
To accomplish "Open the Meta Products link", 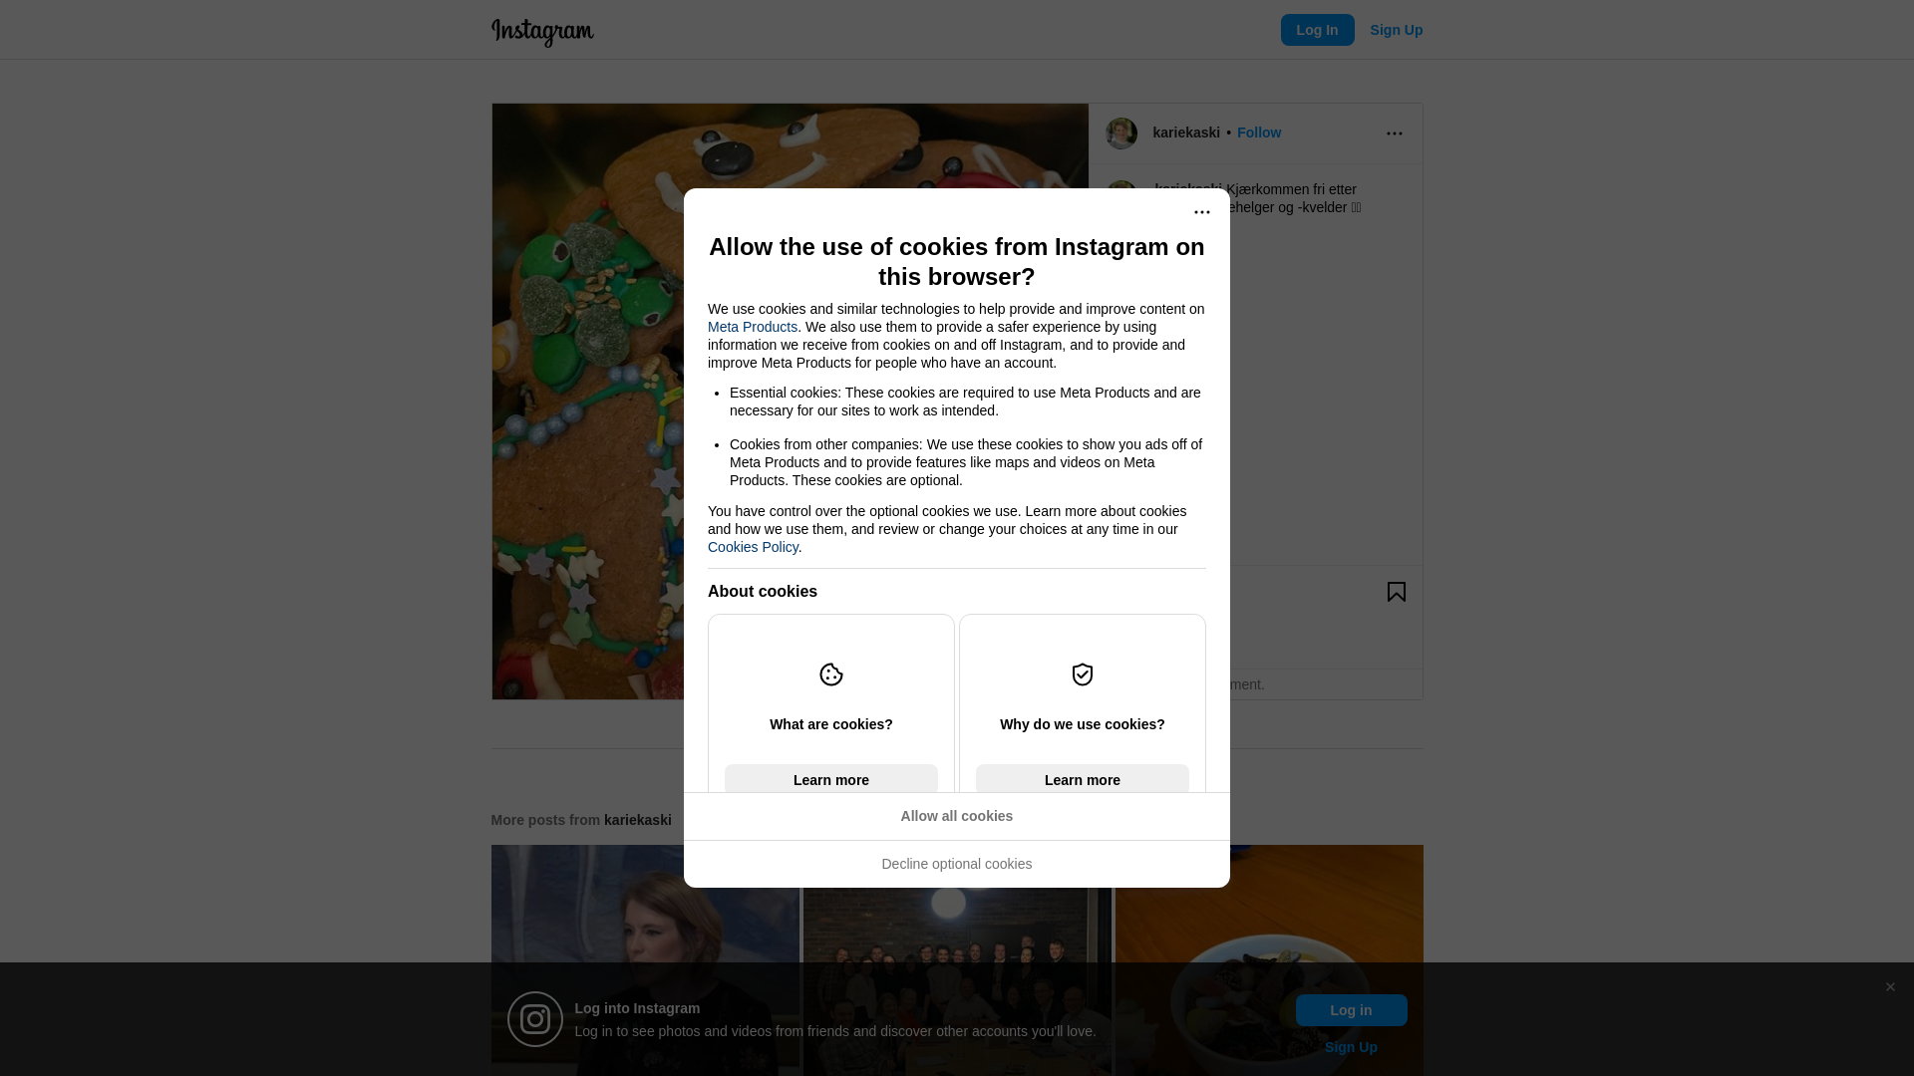I will click(753, 327).
